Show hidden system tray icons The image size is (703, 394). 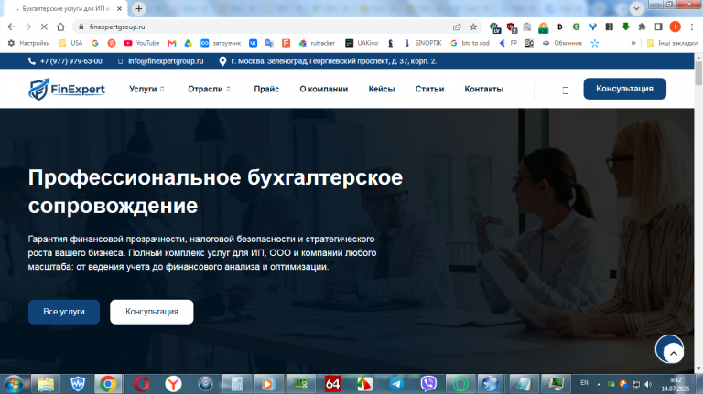(599, 384)
